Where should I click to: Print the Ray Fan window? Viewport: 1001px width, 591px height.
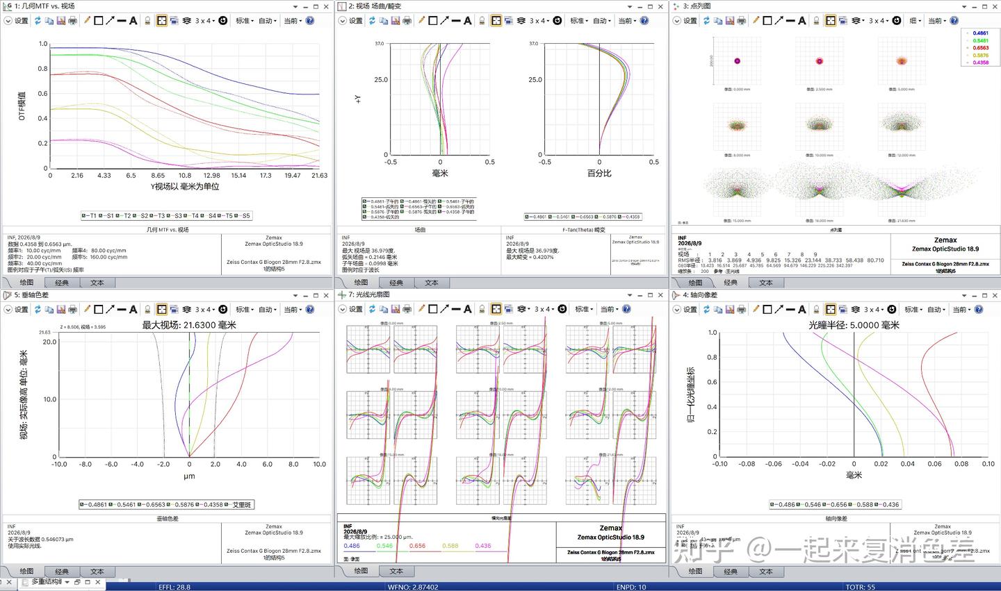tap(407, 309)
